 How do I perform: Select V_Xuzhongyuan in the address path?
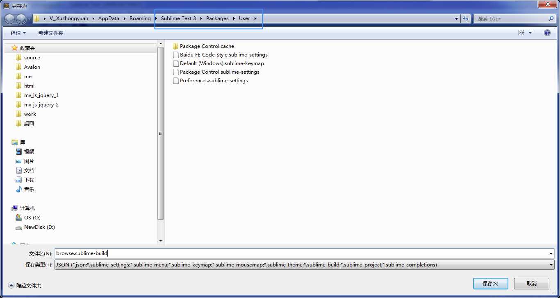coord(69,18)
